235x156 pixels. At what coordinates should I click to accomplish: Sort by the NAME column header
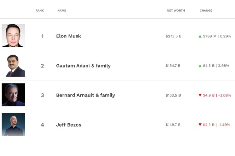pos(62,10)
